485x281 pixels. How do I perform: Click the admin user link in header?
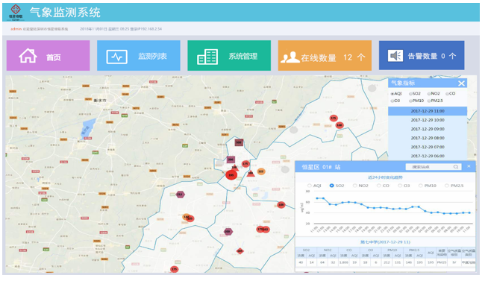16,29
